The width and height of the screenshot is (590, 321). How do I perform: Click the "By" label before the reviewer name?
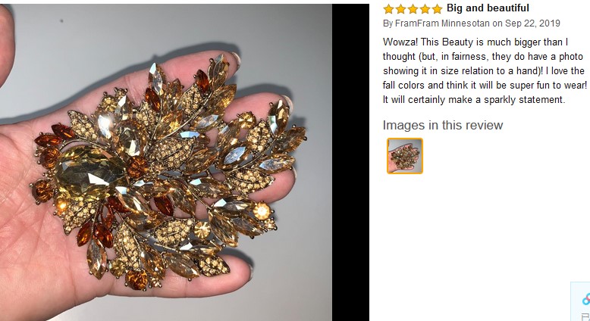click(388, 23)
